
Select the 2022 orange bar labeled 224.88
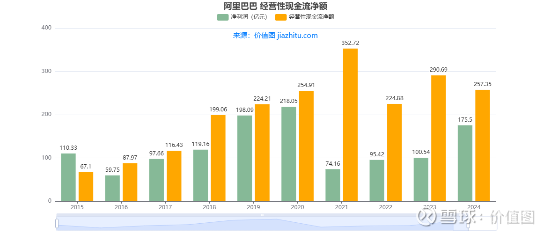395,153
